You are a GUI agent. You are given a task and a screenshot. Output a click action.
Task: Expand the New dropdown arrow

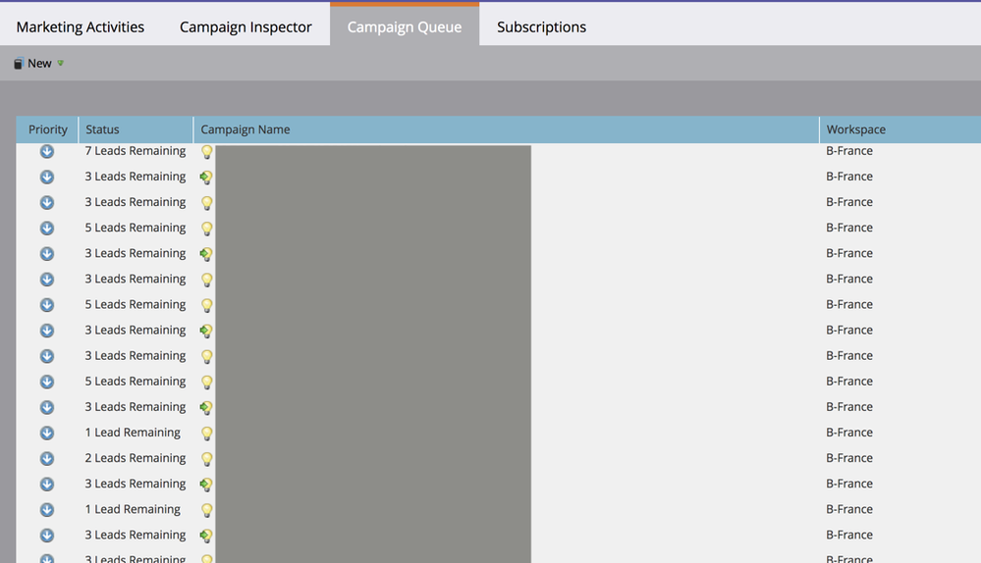(61, 64)
